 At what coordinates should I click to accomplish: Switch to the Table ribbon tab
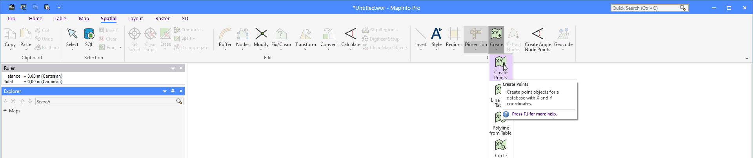(60, 19)
